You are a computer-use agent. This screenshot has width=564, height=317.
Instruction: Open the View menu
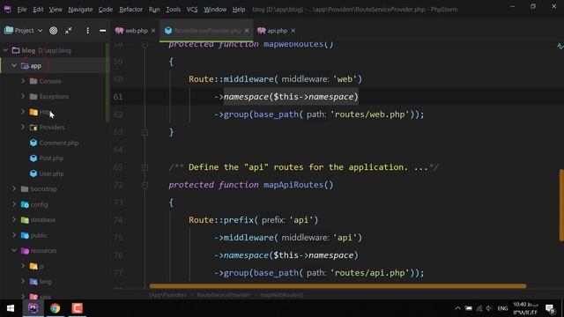coord(56,10)
